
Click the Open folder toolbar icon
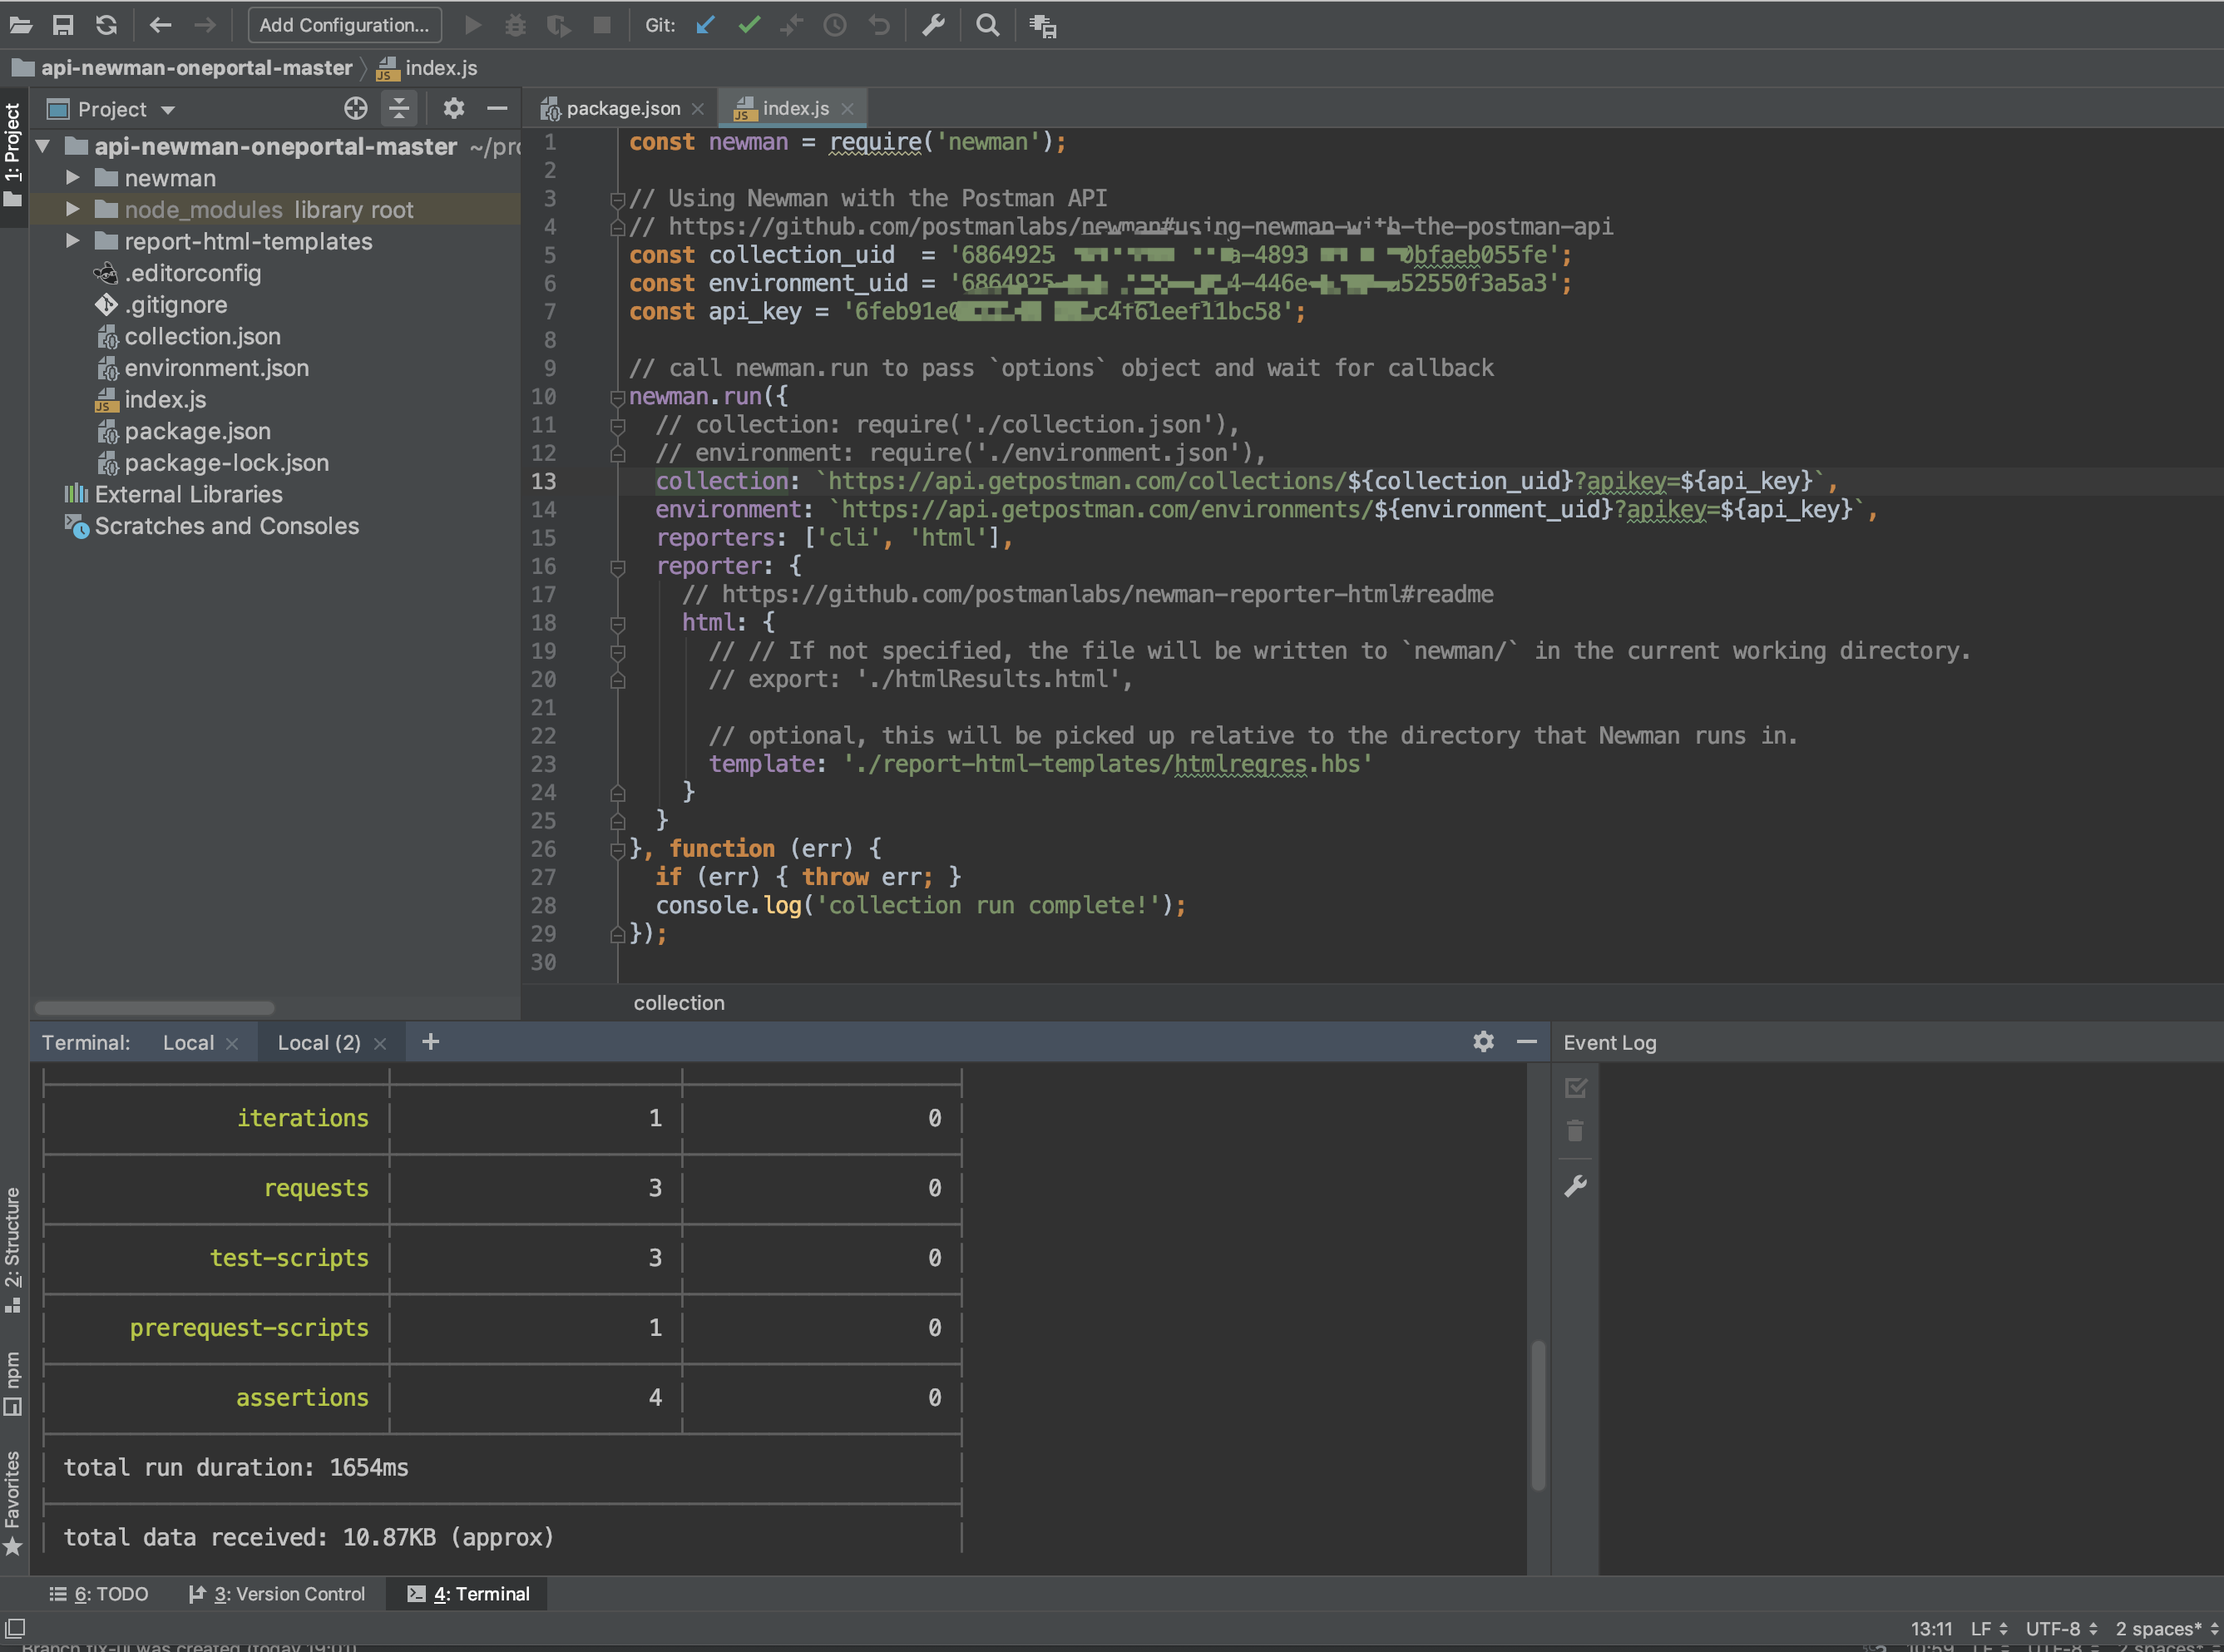pos(21,25)
